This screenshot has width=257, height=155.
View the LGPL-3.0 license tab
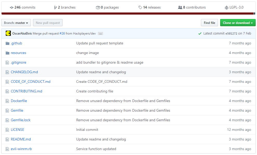tap(234, 7)
